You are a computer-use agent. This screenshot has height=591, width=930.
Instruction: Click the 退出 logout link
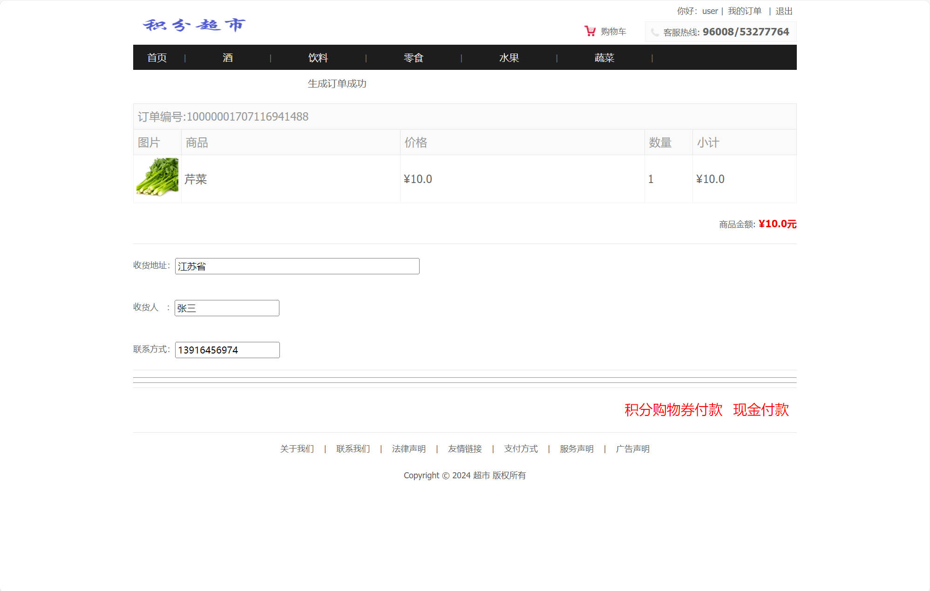click(784, 11)
